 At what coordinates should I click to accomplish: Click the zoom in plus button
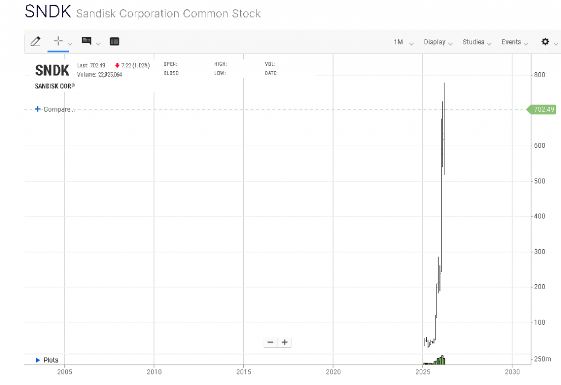(284, 342)
